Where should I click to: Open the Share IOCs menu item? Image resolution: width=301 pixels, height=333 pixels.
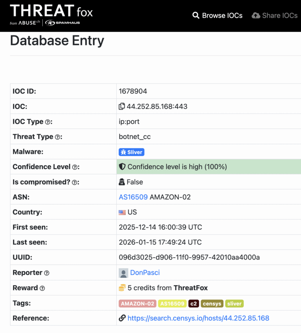click(279, 15)
